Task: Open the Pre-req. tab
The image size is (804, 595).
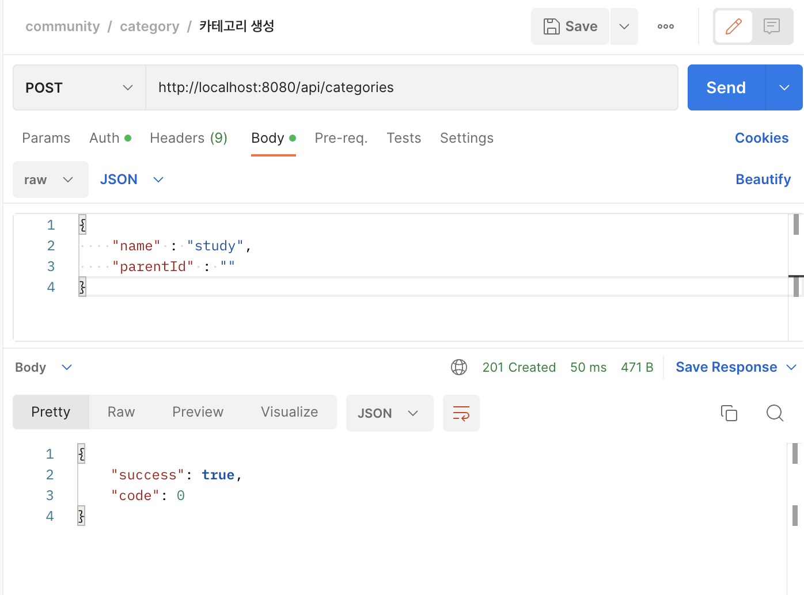Action: coord(341,138)
